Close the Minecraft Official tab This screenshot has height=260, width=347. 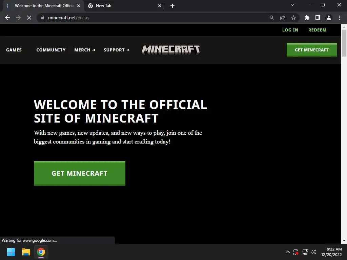click(x=79, y=6)
